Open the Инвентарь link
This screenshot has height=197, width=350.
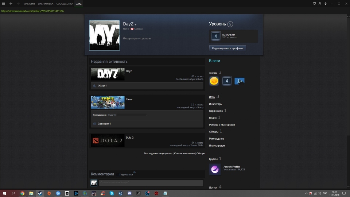(215, 104)
